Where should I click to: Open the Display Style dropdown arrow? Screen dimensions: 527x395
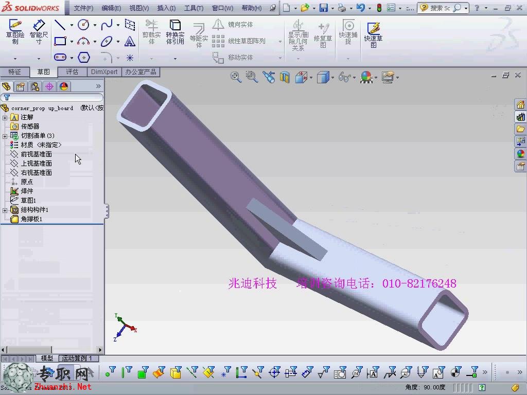point(333,78)
